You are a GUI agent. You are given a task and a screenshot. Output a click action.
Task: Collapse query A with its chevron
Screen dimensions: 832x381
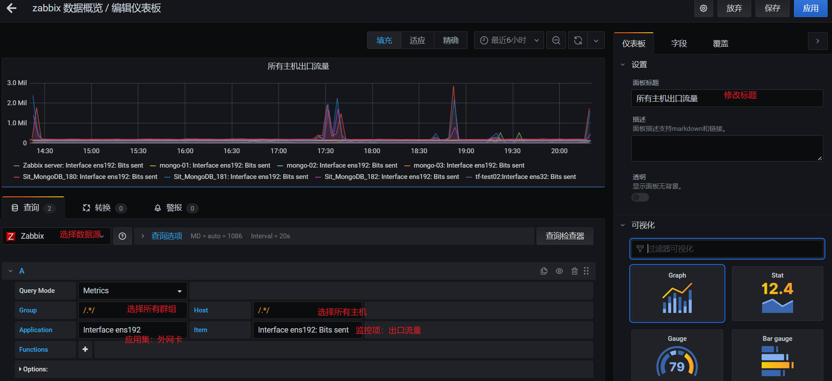pos(10,271)
